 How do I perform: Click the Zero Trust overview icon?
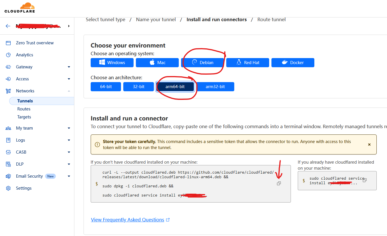[x=8, y=43]
